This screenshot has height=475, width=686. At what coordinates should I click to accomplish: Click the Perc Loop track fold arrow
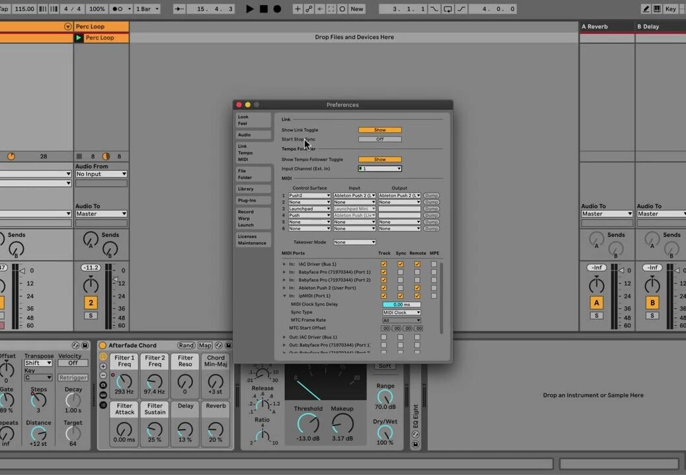(x=68, y=26)
